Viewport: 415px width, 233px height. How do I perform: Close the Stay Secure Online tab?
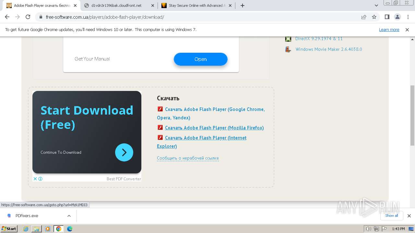[x=230, y=6]
